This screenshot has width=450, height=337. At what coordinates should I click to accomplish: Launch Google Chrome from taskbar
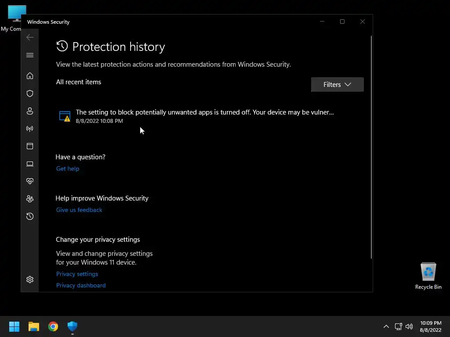[x=53, y=326]
